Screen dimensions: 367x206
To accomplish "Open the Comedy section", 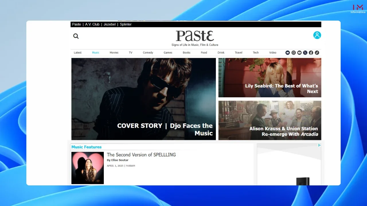I will coord(148,53).
